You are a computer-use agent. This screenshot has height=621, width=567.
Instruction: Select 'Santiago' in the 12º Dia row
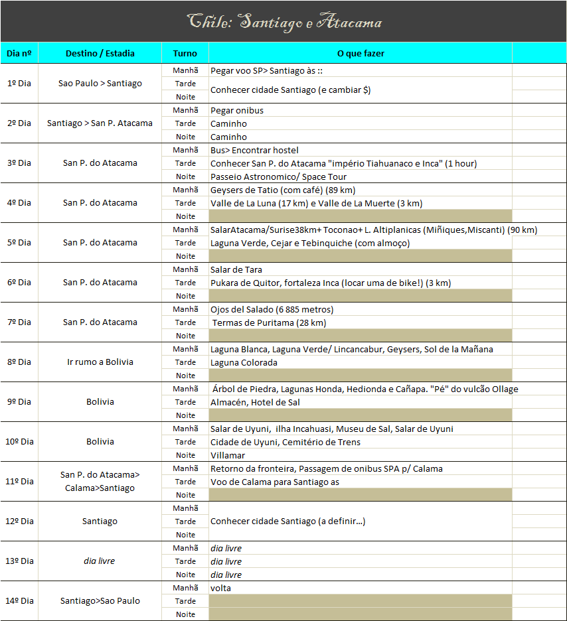click(x=100, y=521)
